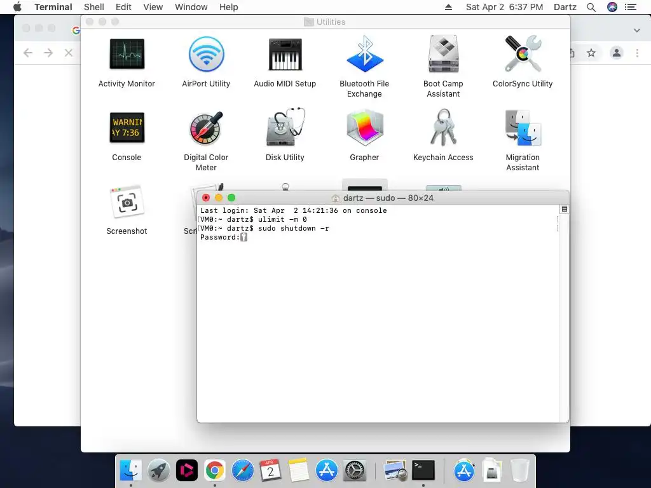Click the Dartz user menu

(565, 7)
